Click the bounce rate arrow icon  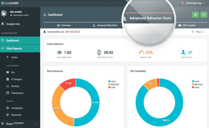(x=141, y=53)
